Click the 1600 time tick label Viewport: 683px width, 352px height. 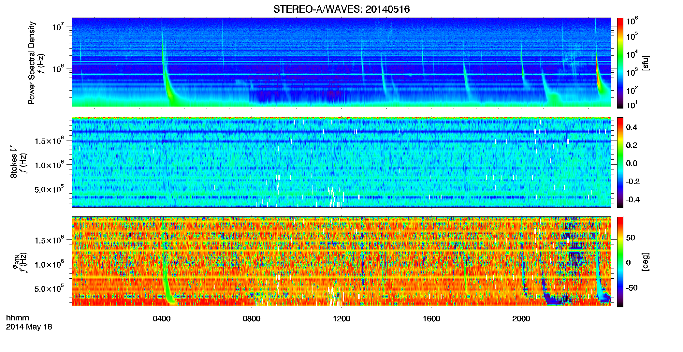(431, 319)
